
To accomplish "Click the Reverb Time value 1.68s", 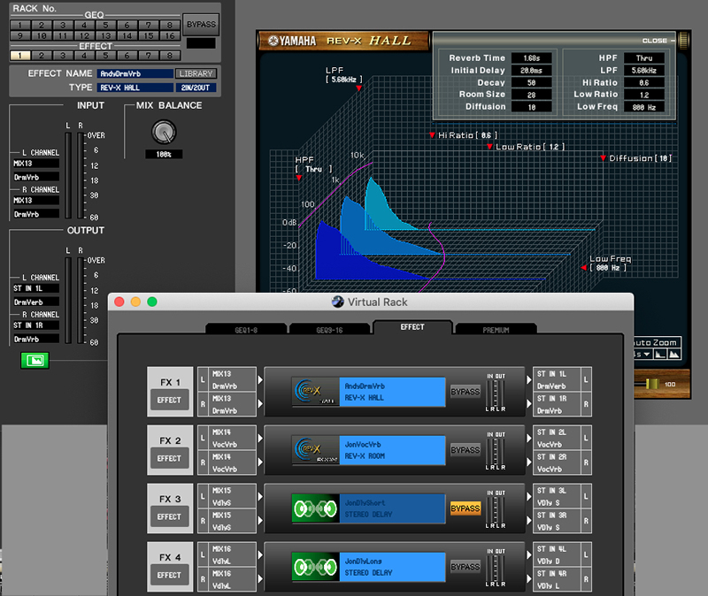I will (x=532, y=58).
